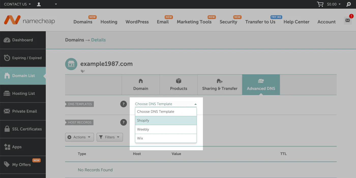Click the Expiring / Expired clock icon
Image resolution: width=356 pixels, height=178 pixels.
7,58
